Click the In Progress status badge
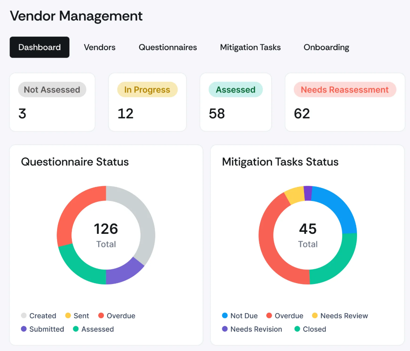The height and width of the screenshot is (351, 410). tap(147, 90)
